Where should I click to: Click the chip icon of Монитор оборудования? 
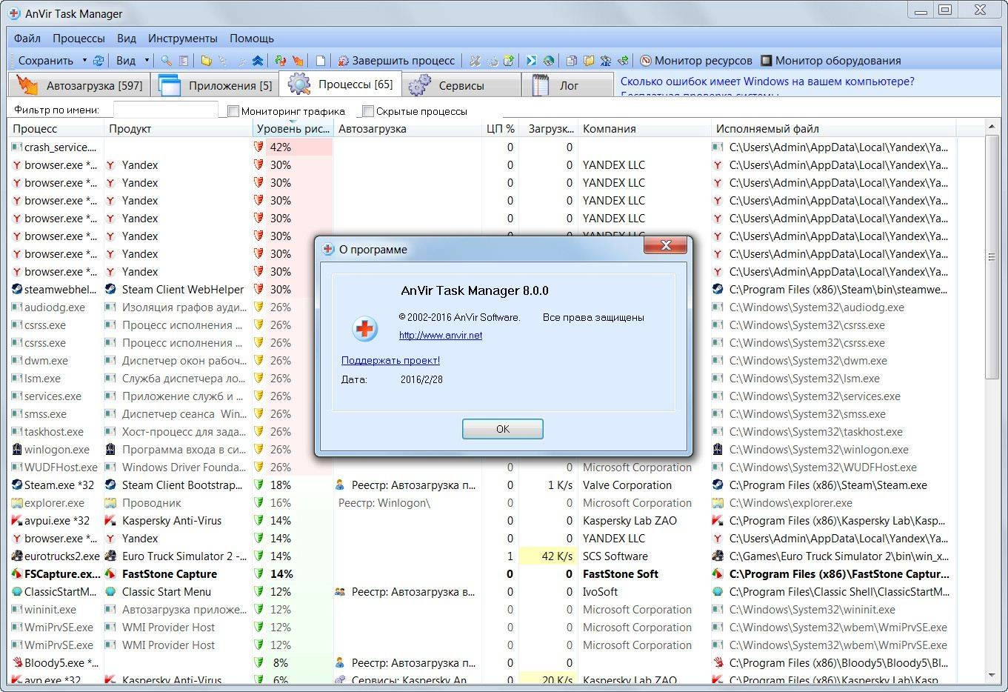pyautogui.click(x=767, y=61)
